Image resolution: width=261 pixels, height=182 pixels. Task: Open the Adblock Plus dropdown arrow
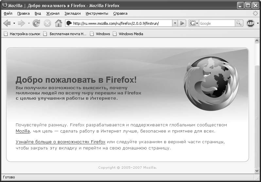click(x=258, y=23)
